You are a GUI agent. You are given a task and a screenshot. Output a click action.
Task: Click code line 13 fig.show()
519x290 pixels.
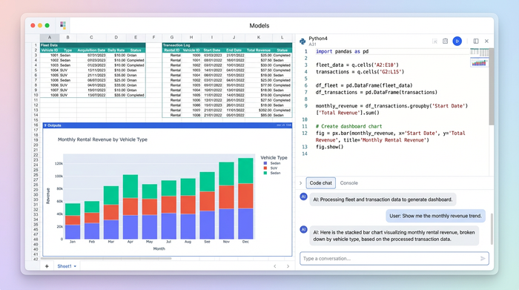point(329,147)
